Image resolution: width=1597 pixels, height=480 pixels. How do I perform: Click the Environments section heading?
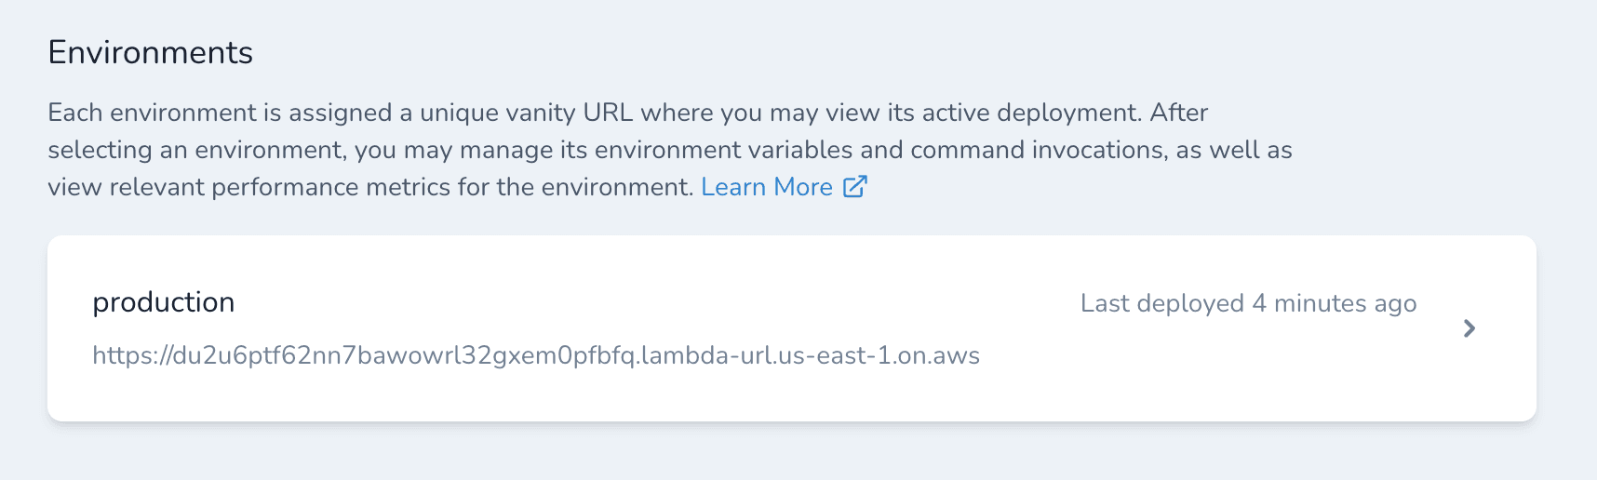point(151,53)
